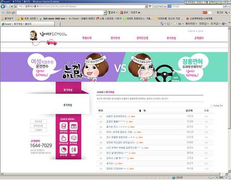Image resolution: width=231 pixels, height=180 pixels.
Task: Click the 100% zoom level control
Action: click(221, 178)
